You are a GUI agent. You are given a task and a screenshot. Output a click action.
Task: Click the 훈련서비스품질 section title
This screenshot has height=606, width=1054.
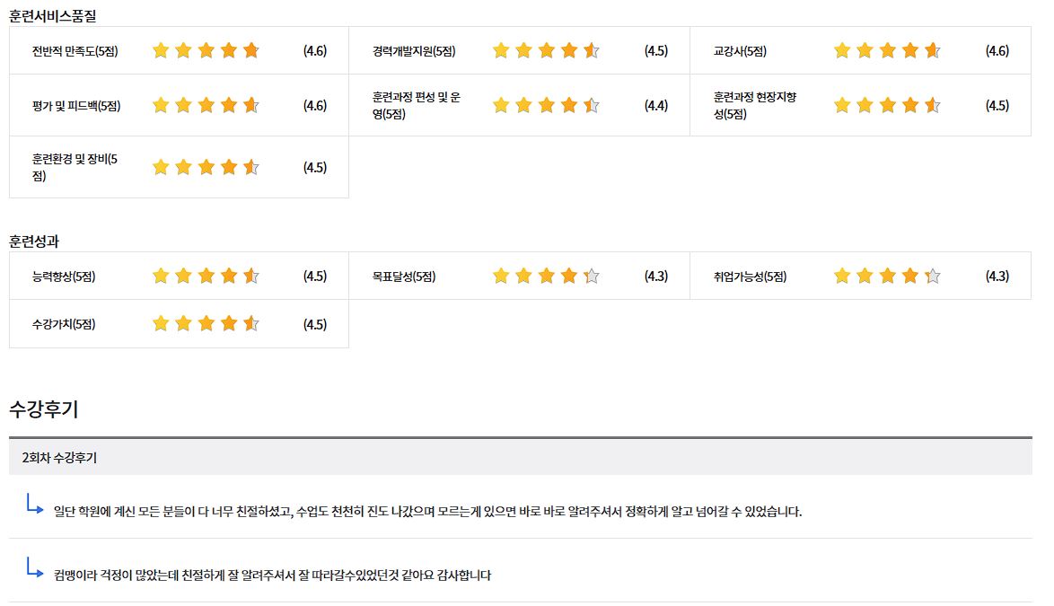tap(53, 15)
